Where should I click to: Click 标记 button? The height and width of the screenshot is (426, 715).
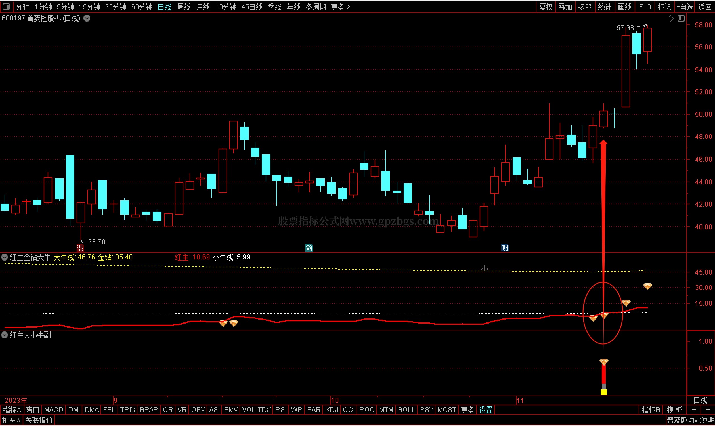coord(664,7)
